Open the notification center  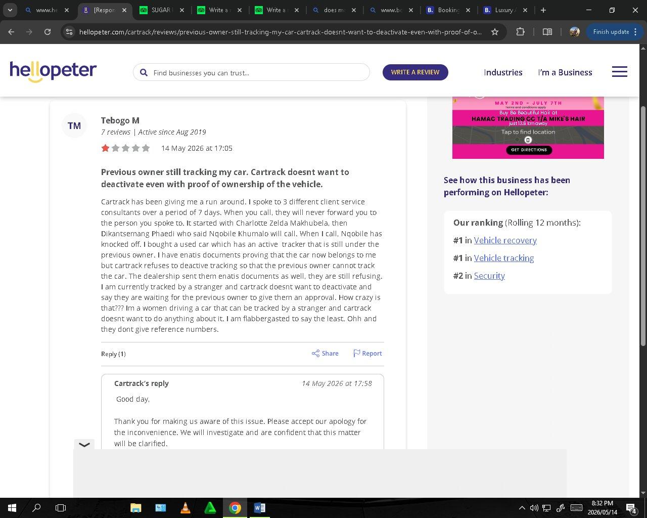[x=632, y=508]
